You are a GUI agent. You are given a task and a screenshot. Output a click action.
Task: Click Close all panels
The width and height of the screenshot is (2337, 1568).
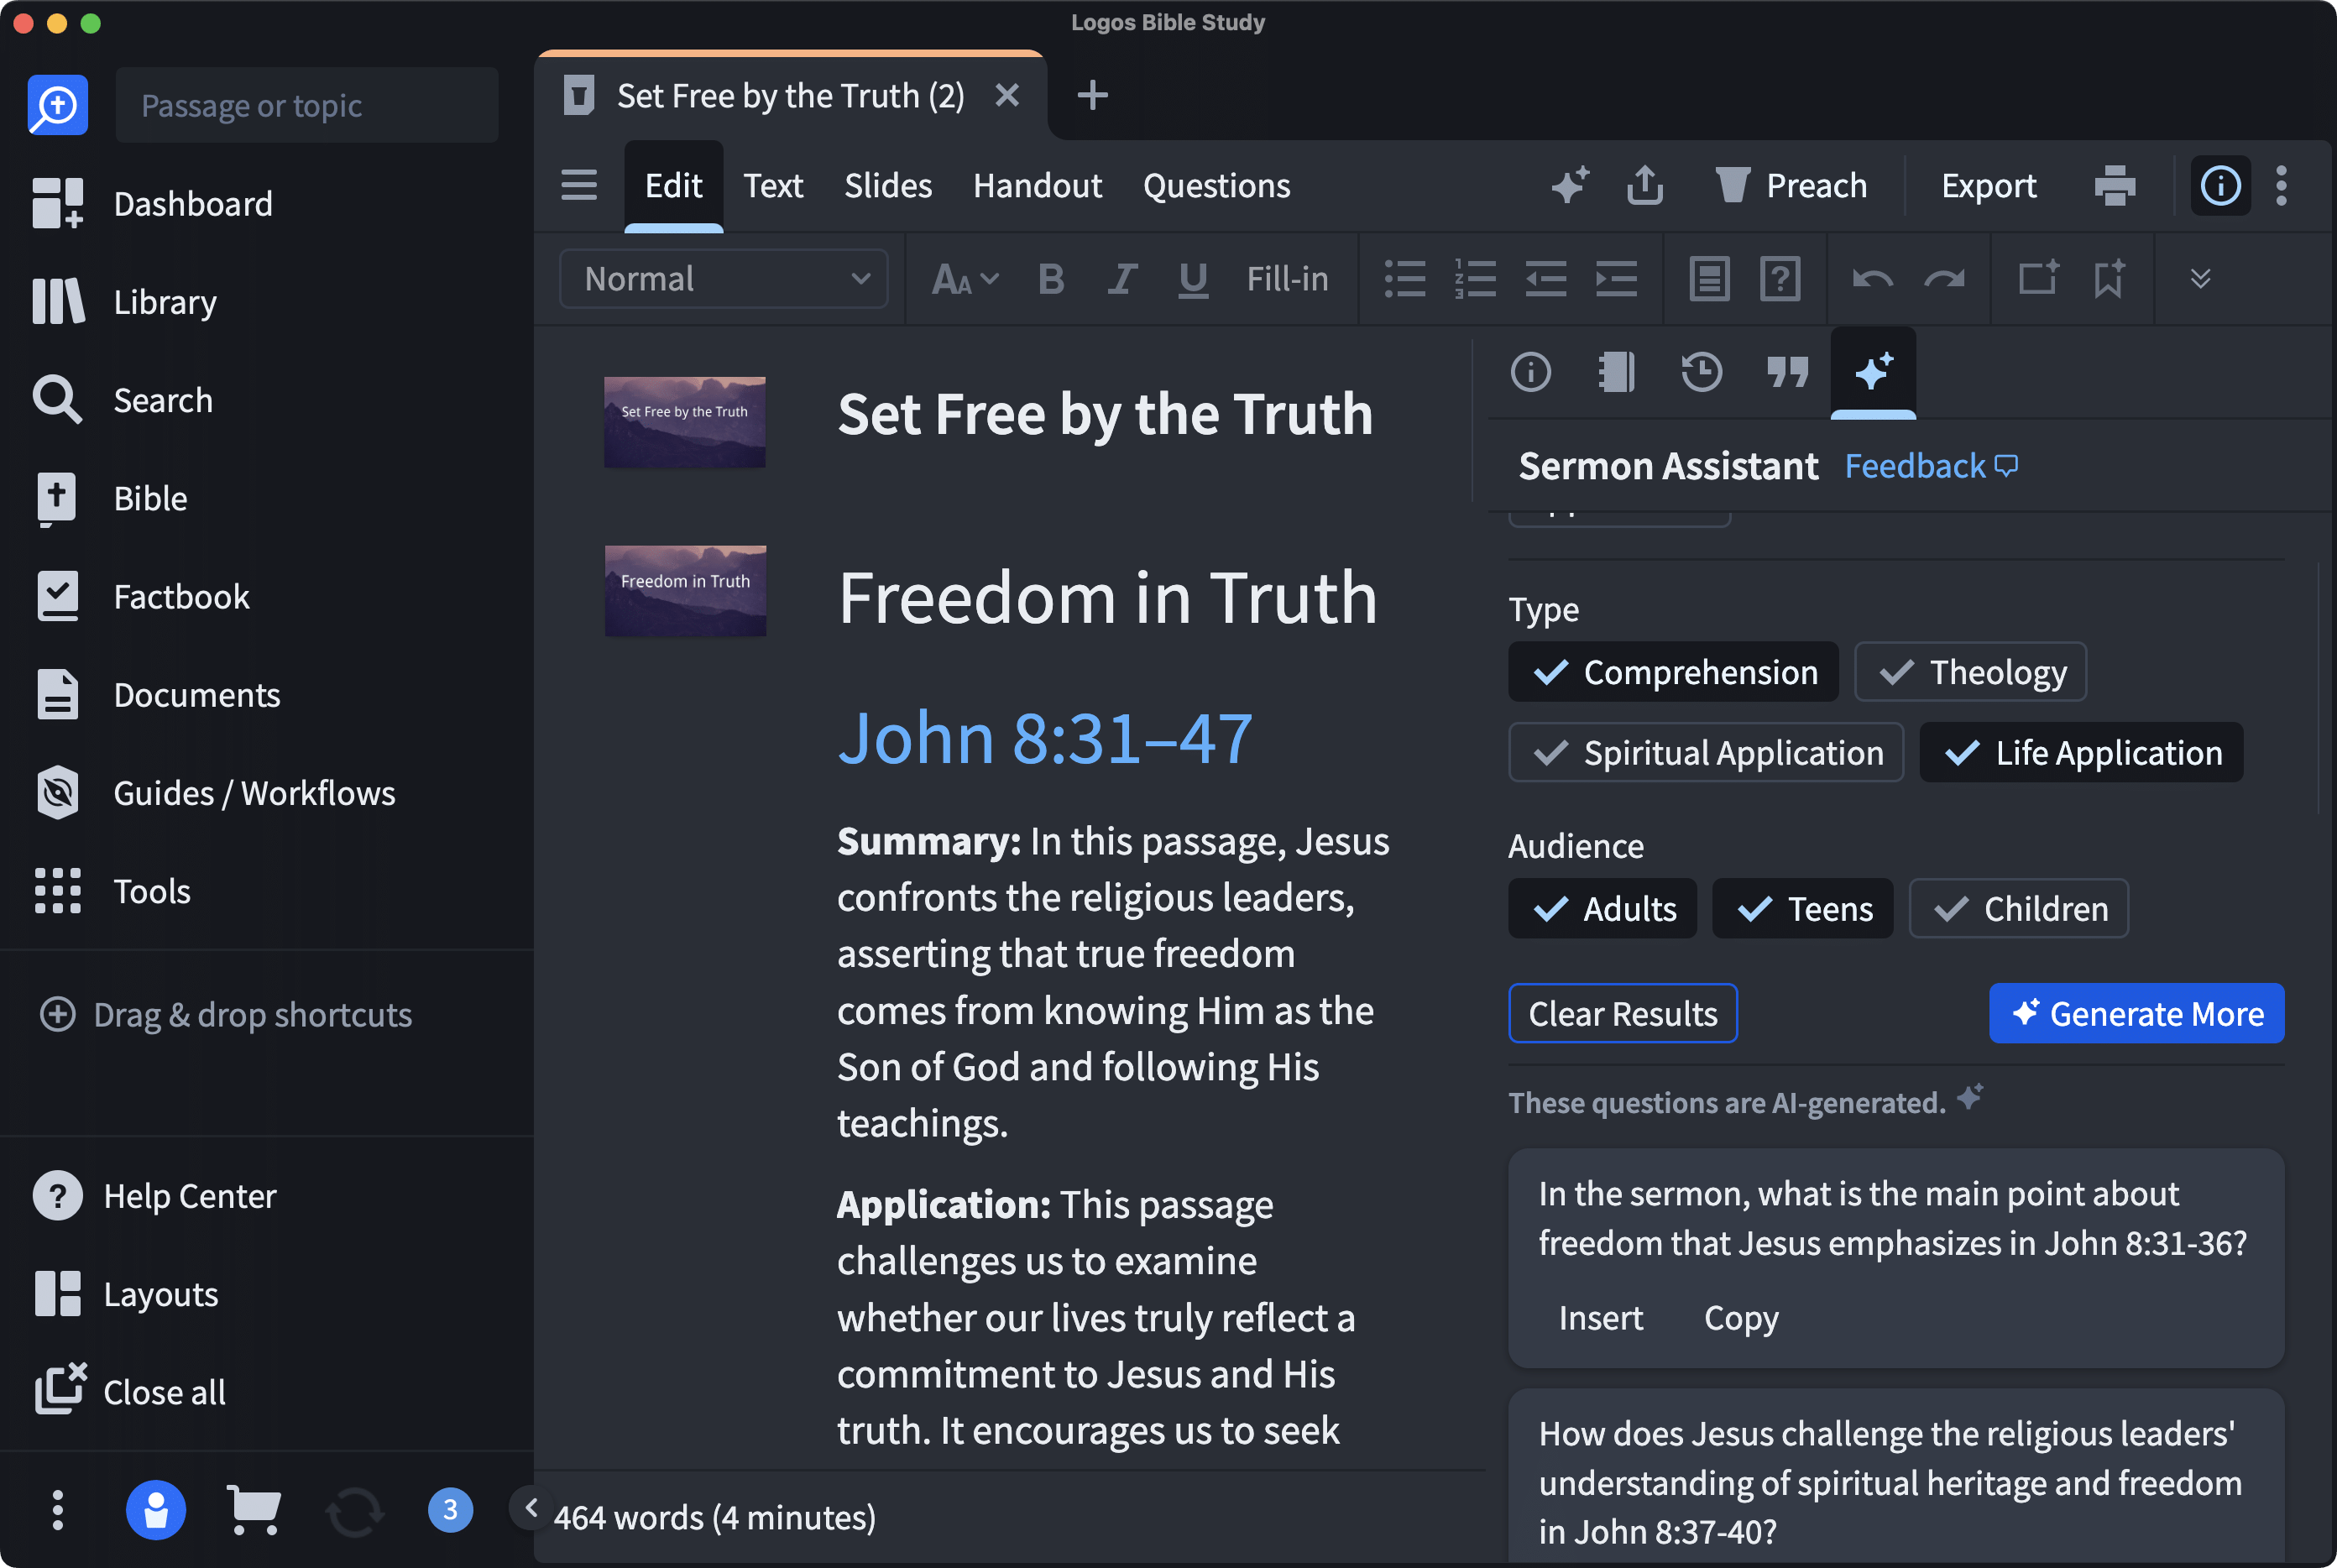129,1392
